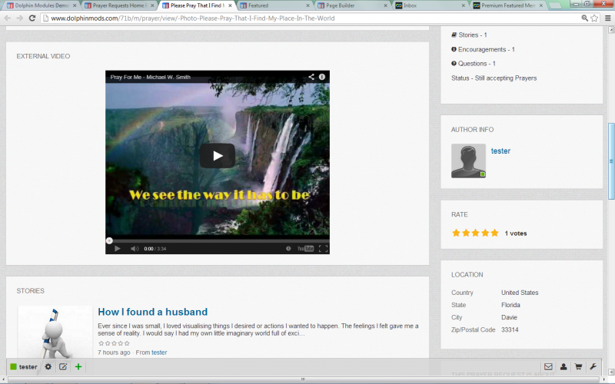The width and height of the screenshot is (615, 384).
Task: Open the wrench icon in bottom toolbar
Action: point(593,367)
